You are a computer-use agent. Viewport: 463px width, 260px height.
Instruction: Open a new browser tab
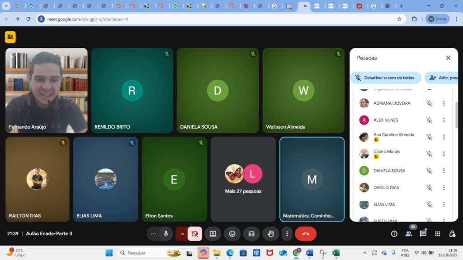[401, 6]
